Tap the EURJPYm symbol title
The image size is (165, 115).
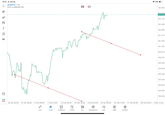(12, 5)
